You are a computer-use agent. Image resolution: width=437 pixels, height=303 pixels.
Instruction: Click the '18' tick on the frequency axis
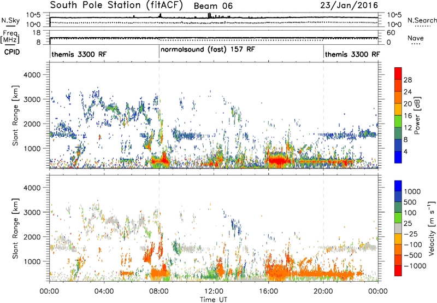tap(36, 33)
